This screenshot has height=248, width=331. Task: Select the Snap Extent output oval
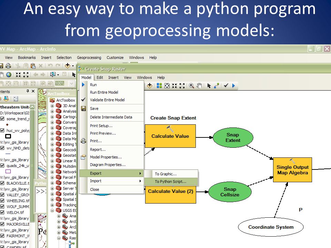coord(233,137)
